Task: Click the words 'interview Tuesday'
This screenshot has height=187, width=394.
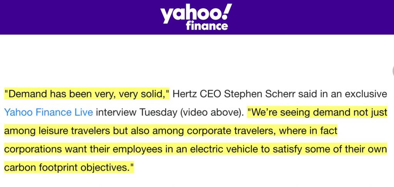Action: 137,113
